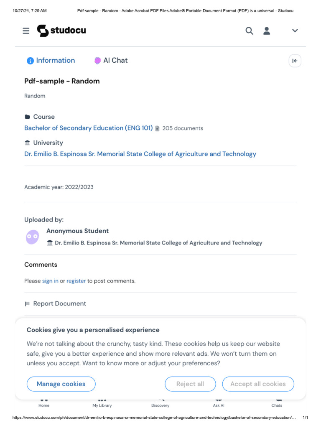321x428 pixels.
Task: Click the search magnifier icon
Action: click(249, 31)
